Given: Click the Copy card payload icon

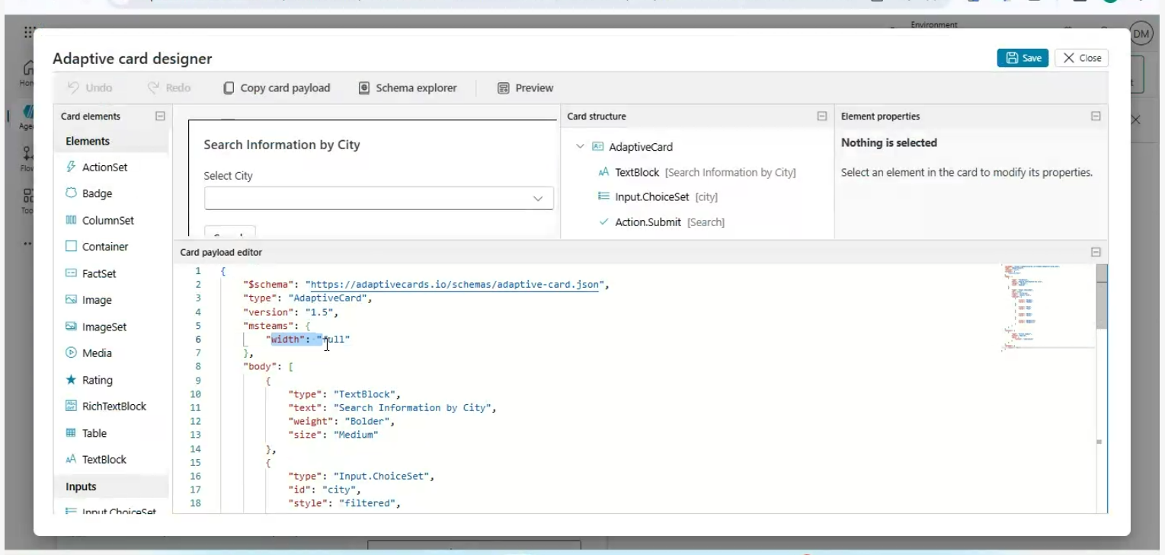Looking at the screenshot, I should click(229, 88).
